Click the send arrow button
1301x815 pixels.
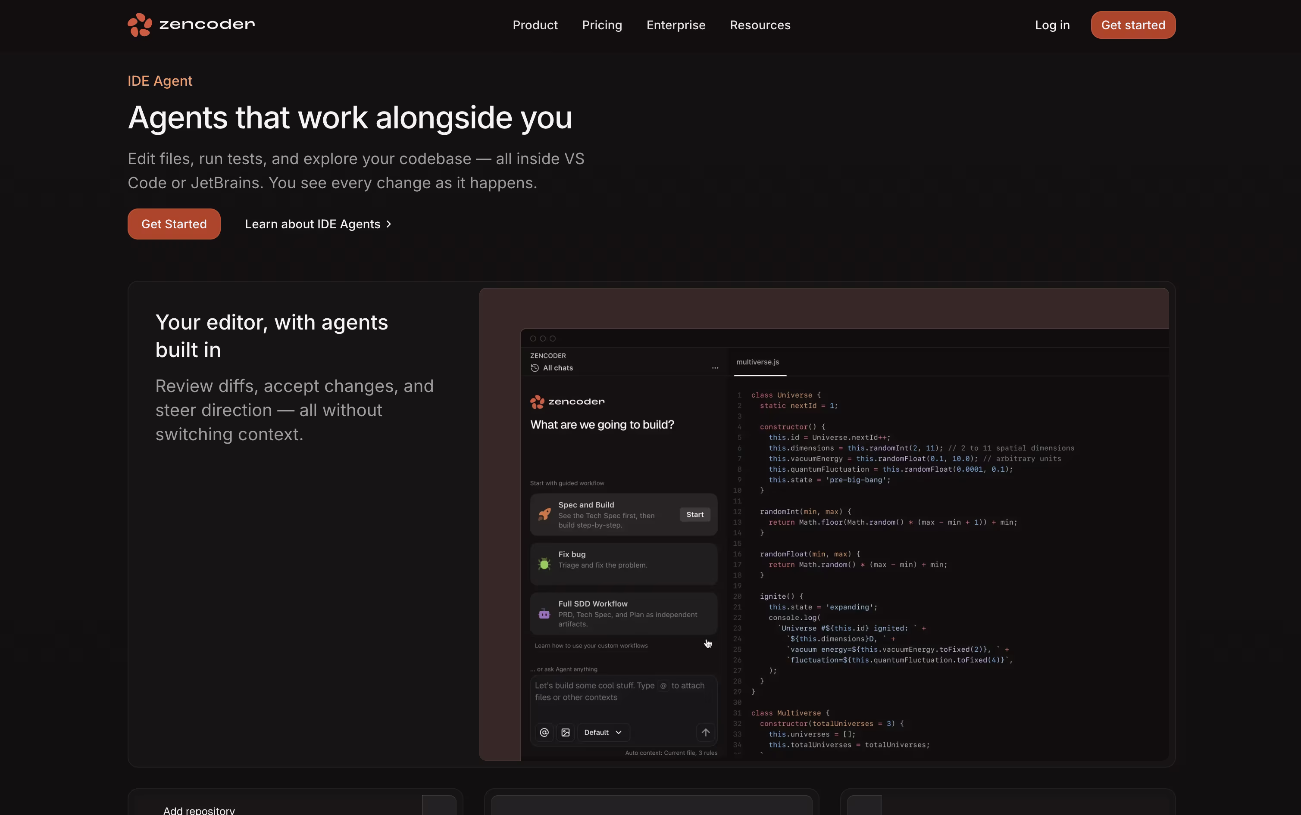[706, 732]
